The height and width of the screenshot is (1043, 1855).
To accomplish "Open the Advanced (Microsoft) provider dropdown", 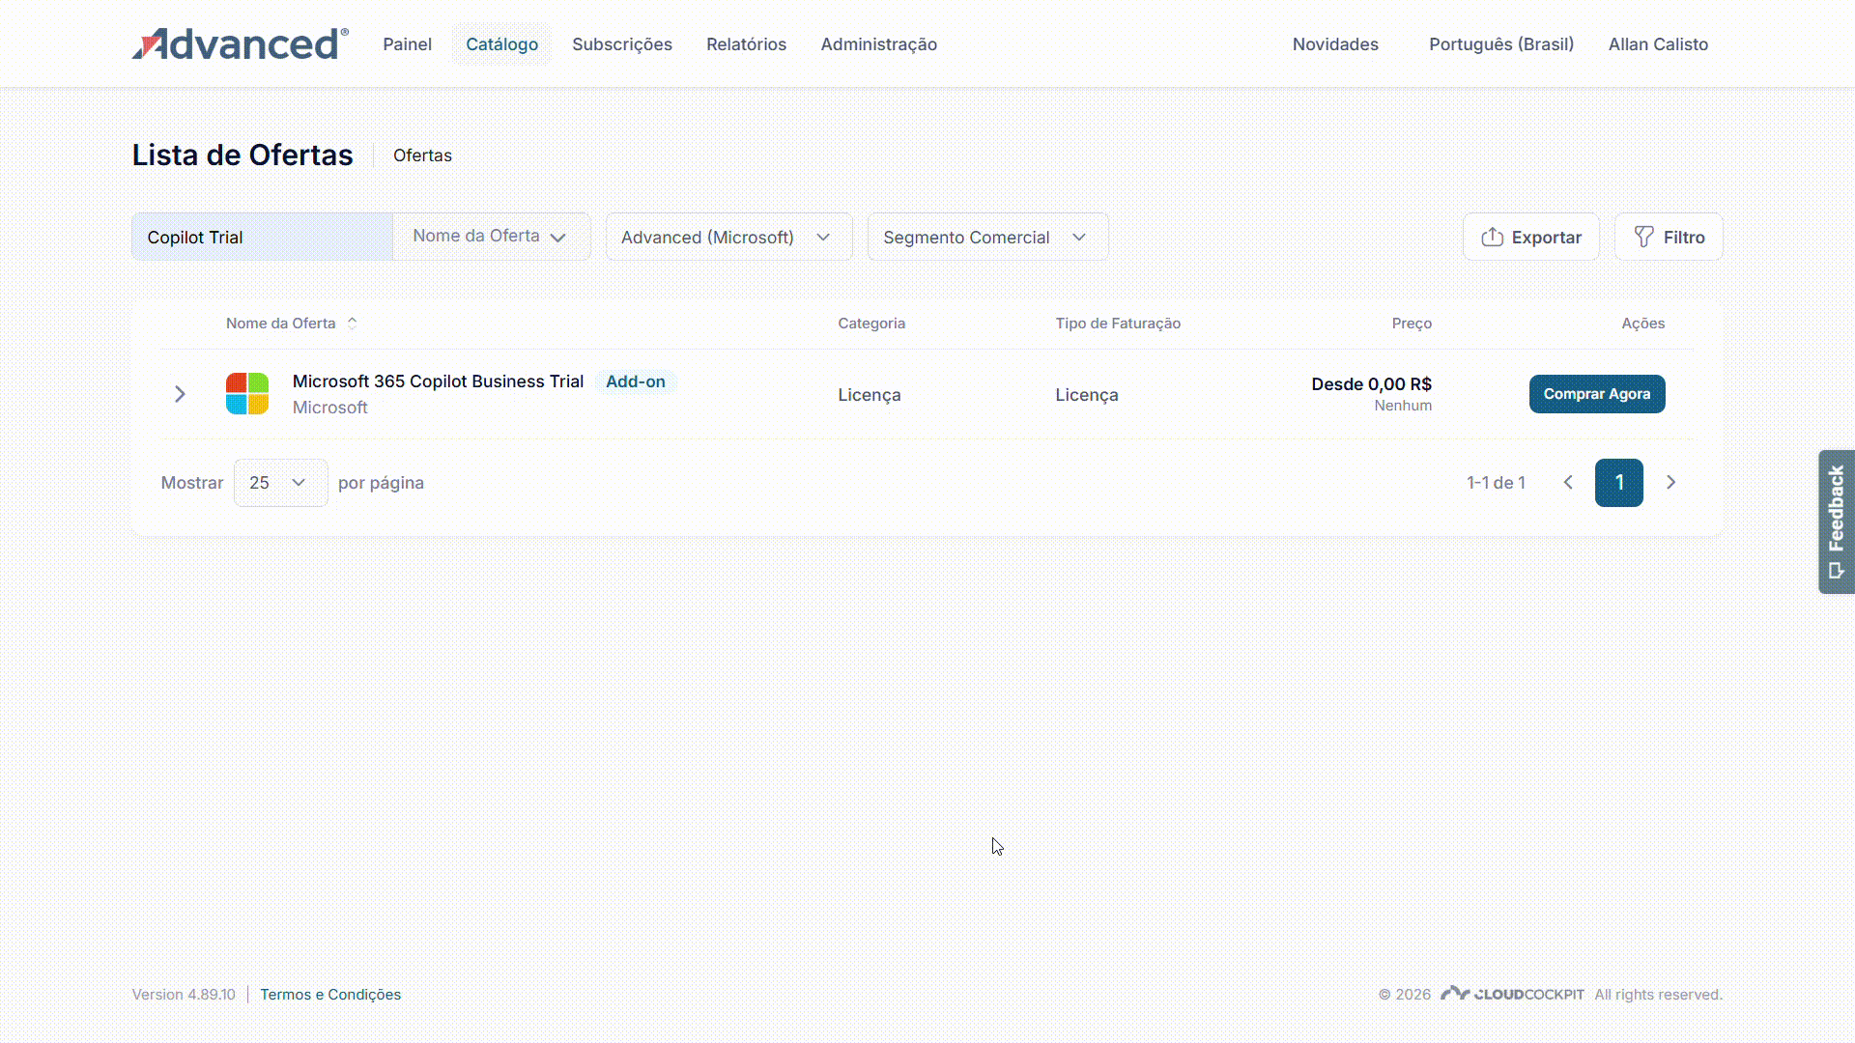I will tap(728, 237).
